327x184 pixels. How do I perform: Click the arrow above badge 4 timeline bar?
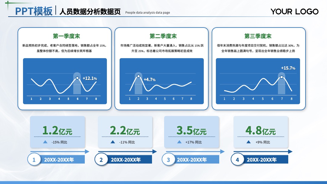(x=263, y=152)
